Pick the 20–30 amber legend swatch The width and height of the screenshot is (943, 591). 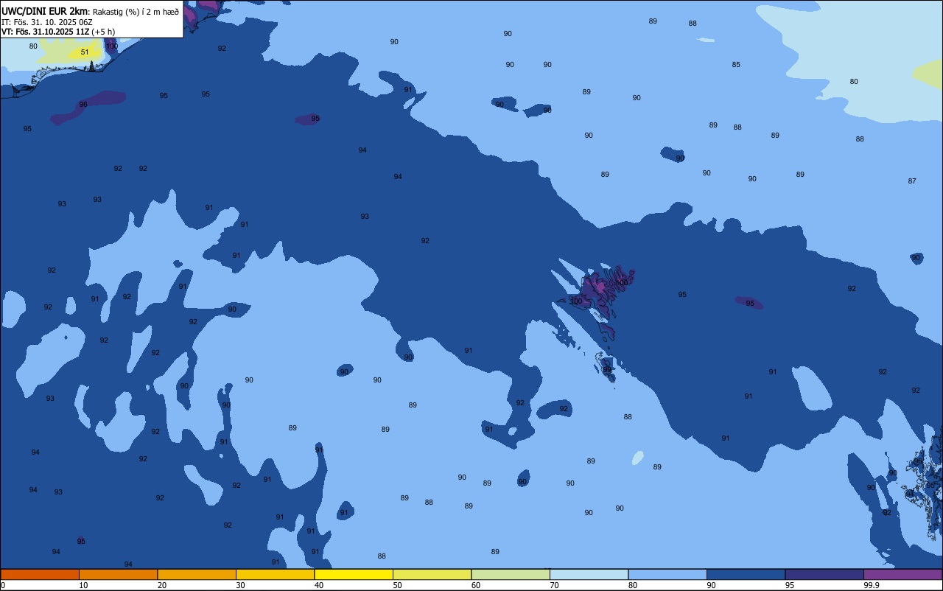coord(197,574)
